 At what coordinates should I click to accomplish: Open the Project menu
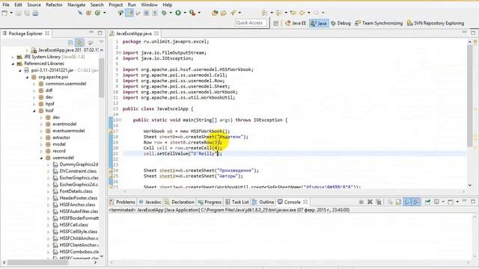coord(116,5)
